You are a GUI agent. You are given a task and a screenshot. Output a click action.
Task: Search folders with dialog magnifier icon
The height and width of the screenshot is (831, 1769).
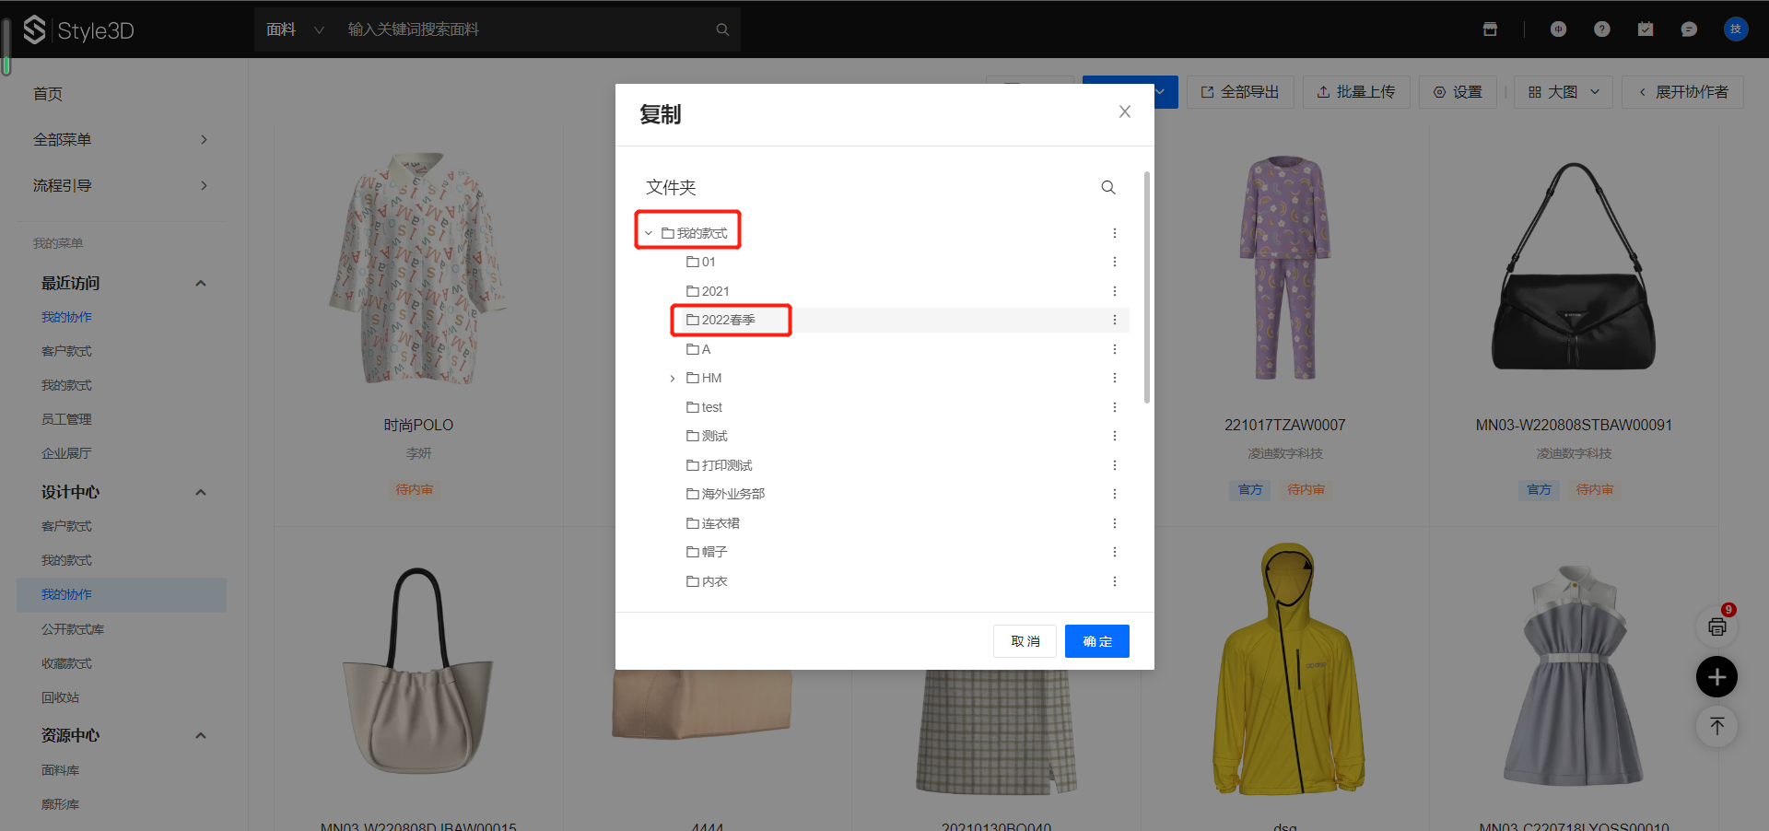point(1108,187)
